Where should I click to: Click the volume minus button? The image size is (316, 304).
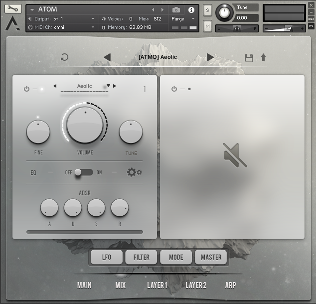pyautogui.click(x=267, y=29)
